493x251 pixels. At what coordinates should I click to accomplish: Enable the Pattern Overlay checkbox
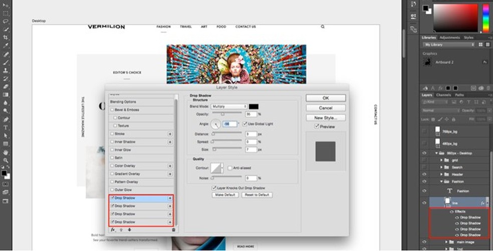[x=112, y=182]
